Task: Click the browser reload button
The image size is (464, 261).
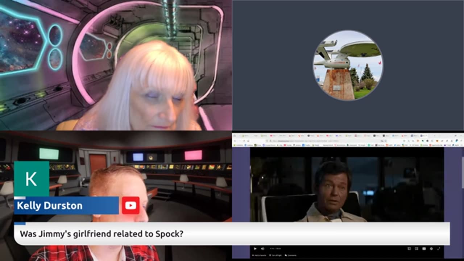Action: coord(244,141)
